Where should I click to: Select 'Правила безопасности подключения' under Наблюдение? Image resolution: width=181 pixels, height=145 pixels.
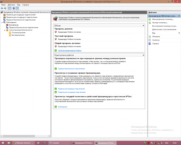(x=24, y=27)
